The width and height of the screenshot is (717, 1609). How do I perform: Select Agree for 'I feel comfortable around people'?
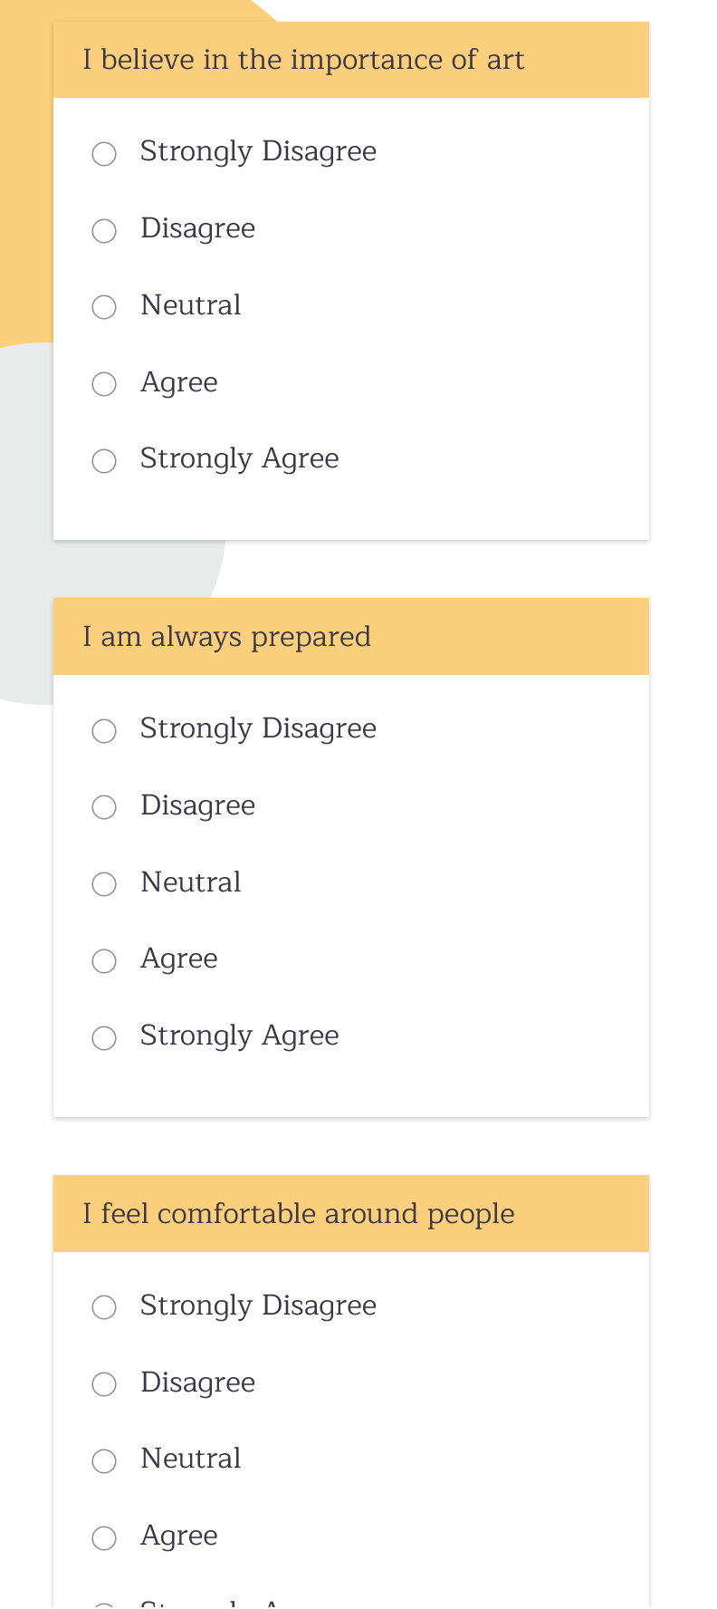tap(104, 1537)
